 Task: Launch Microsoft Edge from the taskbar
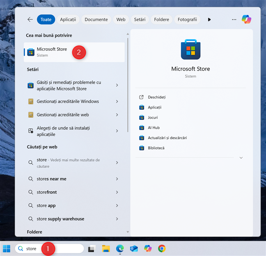coord(120,248)
